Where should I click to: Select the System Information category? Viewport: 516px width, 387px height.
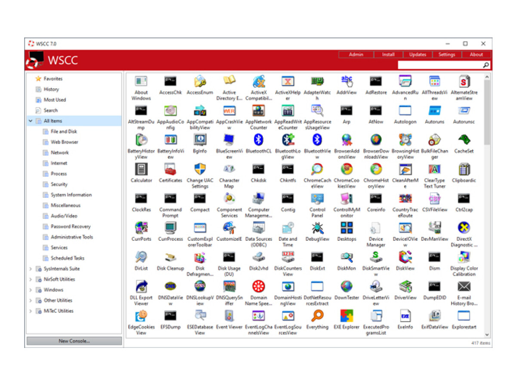pos(71,195)
